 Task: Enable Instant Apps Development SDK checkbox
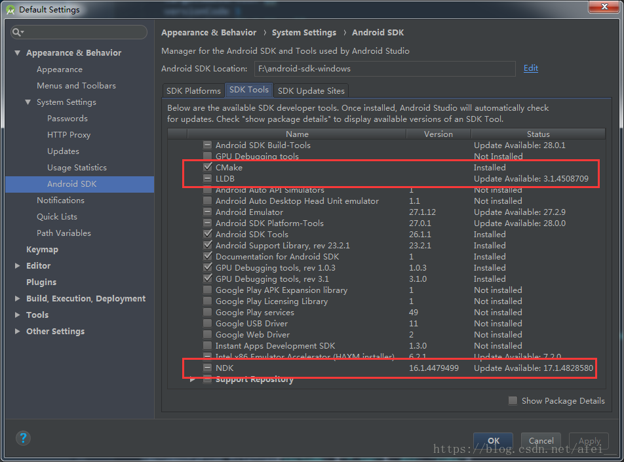(207, 346)
